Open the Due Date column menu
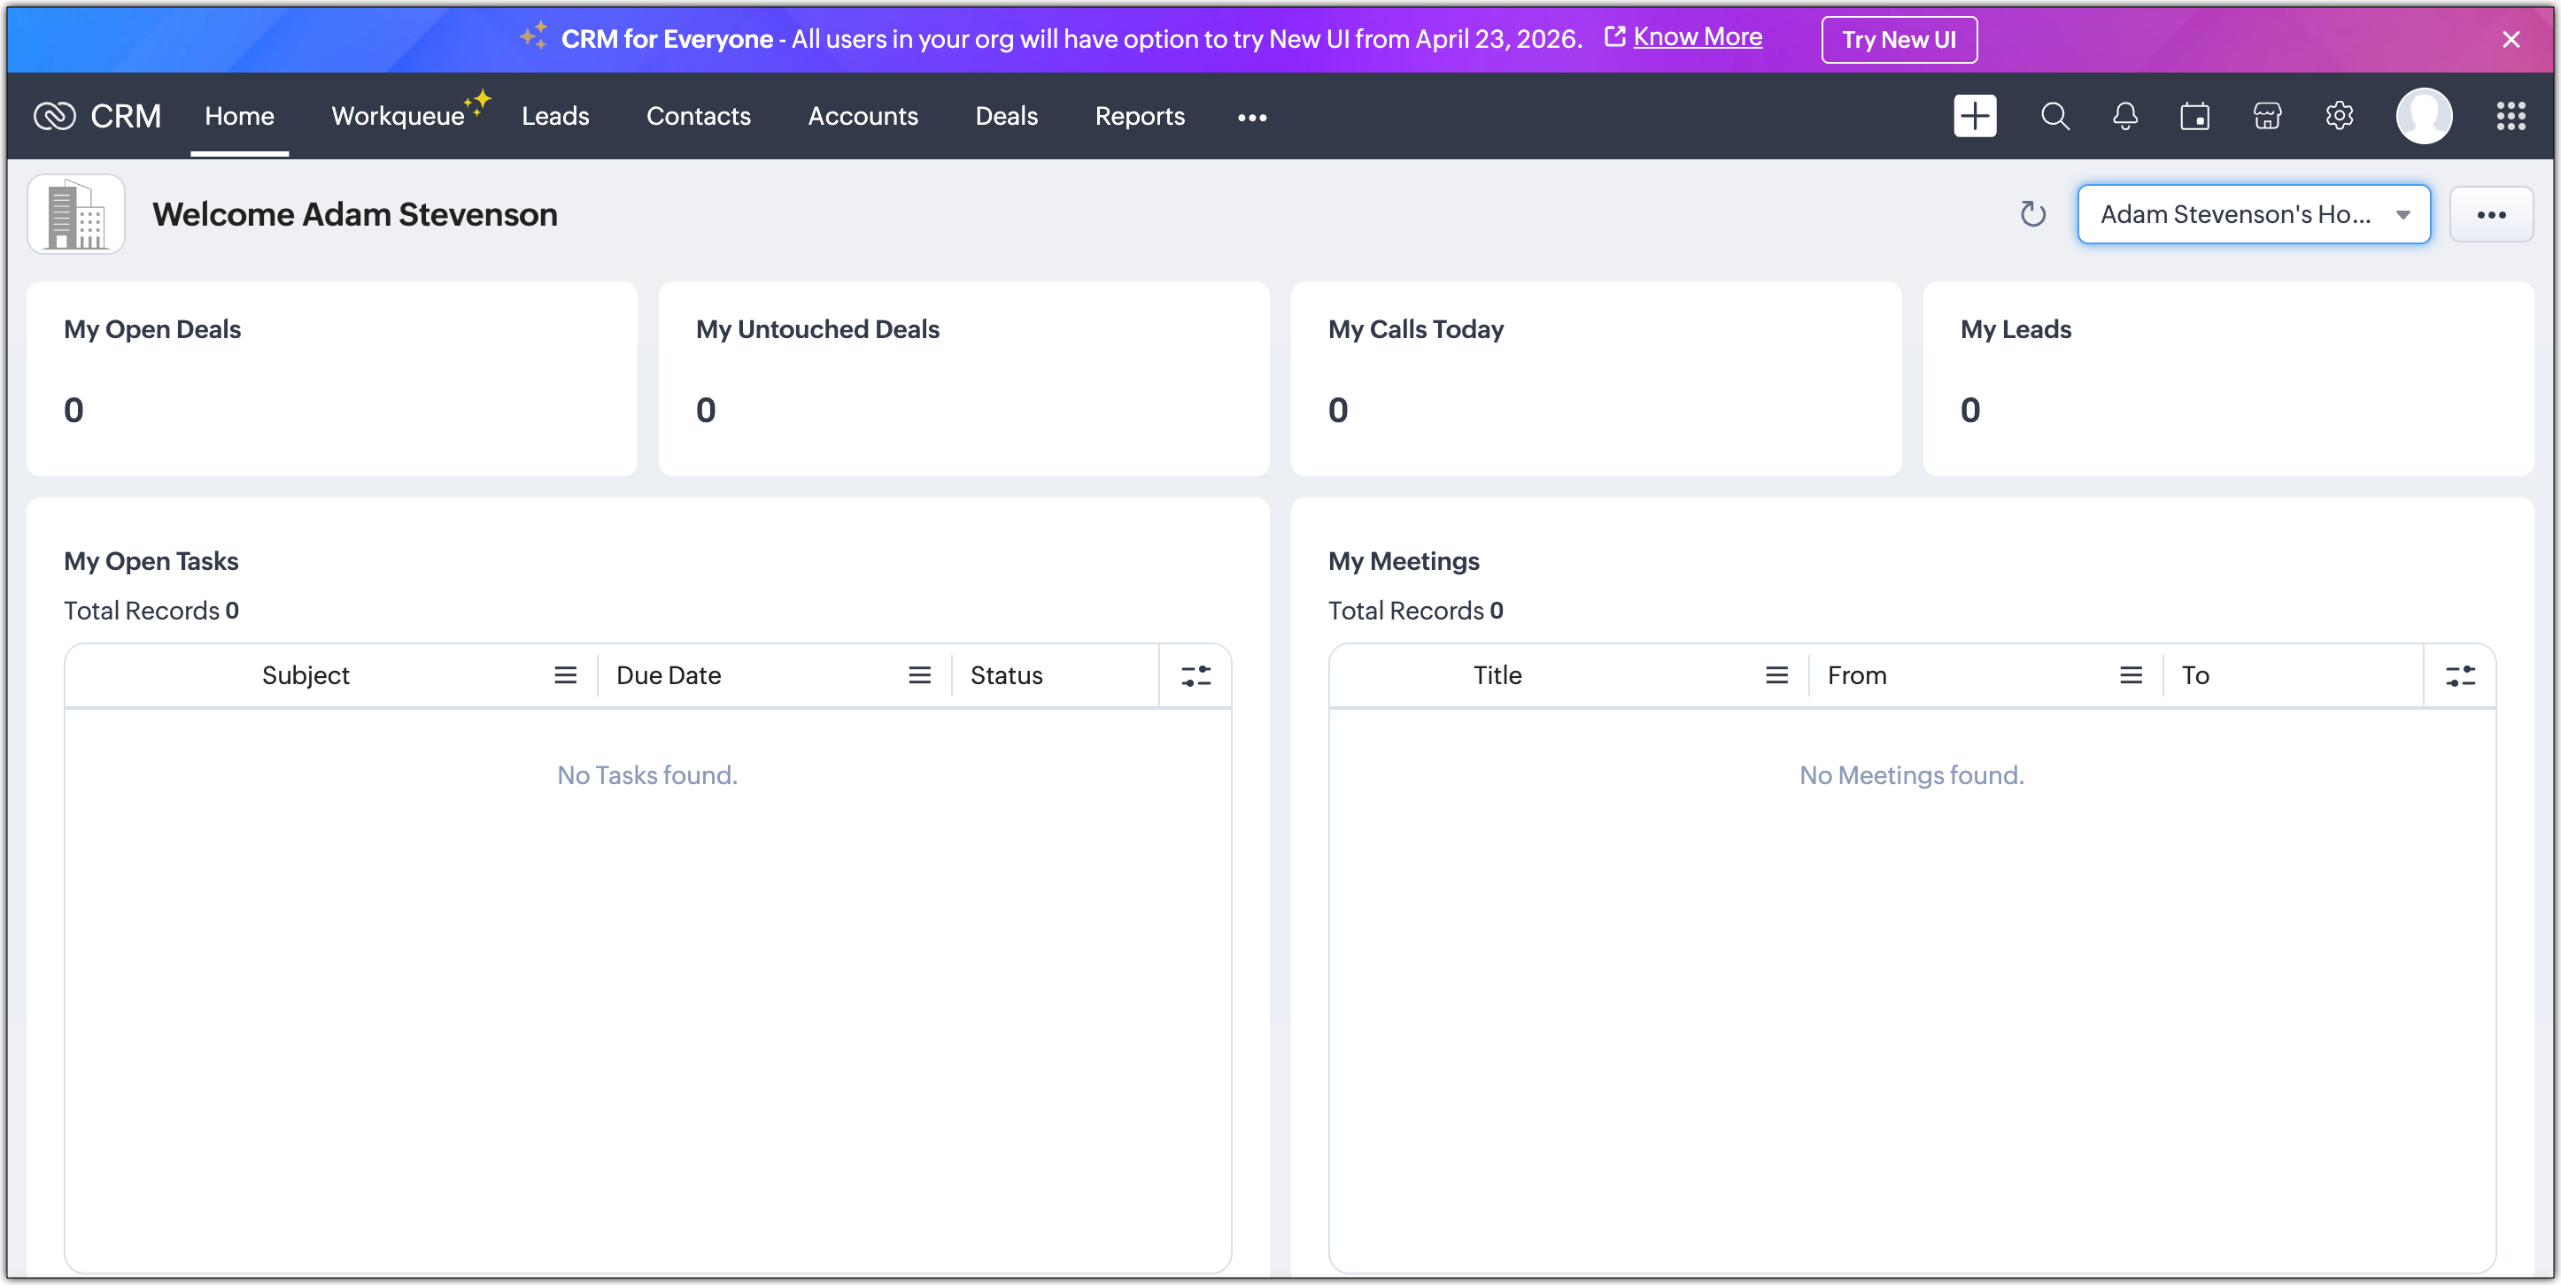 918,676
